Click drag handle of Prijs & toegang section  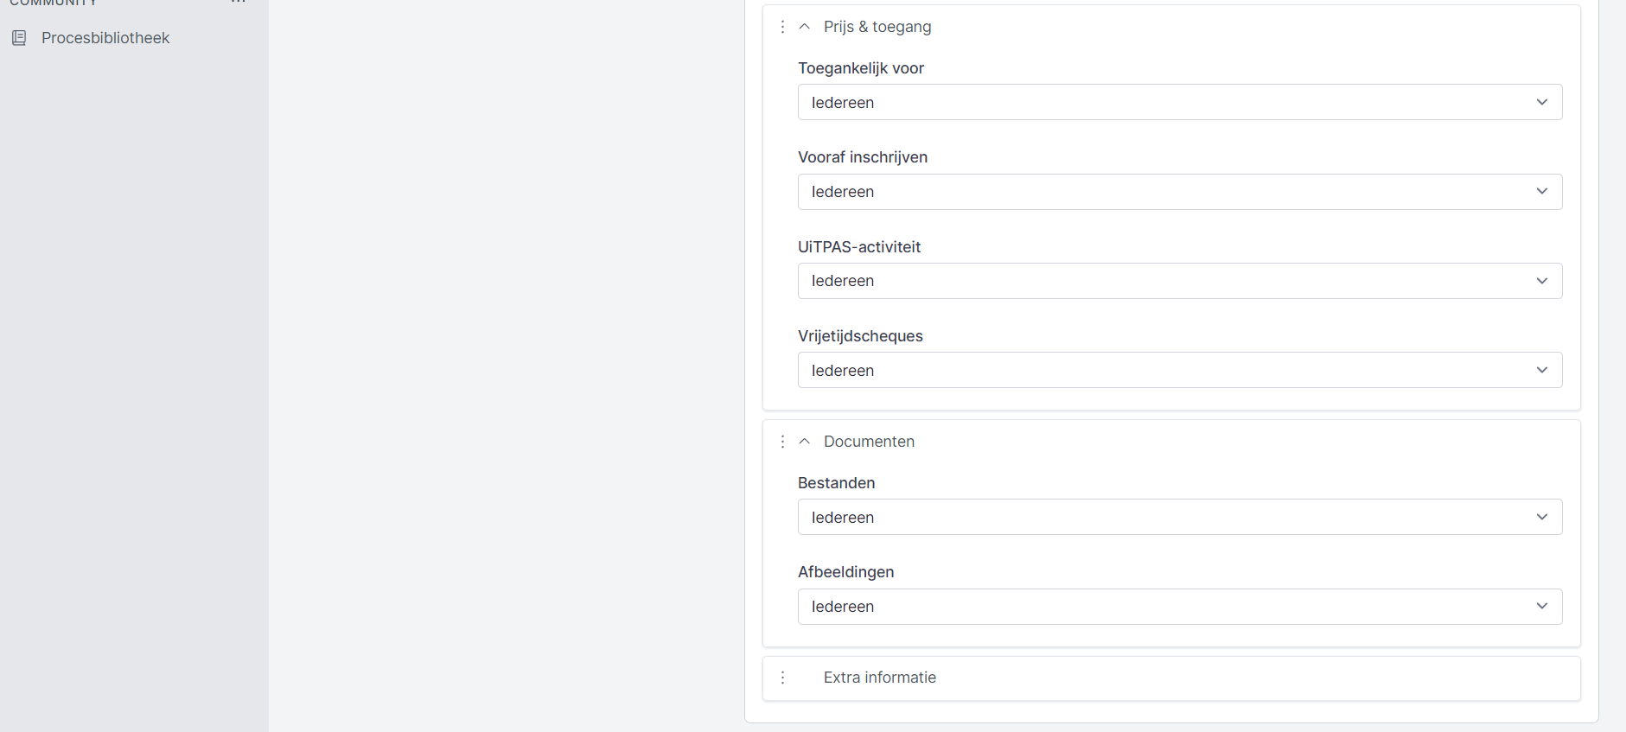point(782,27)
